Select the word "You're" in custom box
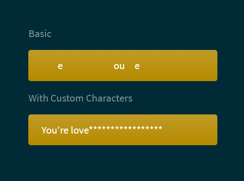The width and height of the screenshot is (244, 181). (x=55, y=130)
